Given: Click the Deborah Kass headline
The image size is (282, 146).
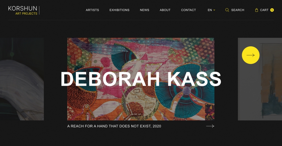Looking at the screenshot, I should point(141,79).
